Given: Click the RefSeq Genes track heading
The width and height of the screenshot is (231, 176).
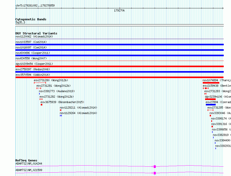Looking at the screenshot, I should 26,160.
